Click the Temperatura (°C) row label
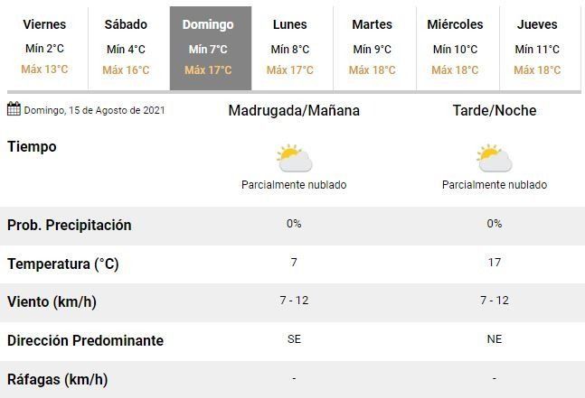The width and height of the screenshot is (585, 398). coord(63,264)
